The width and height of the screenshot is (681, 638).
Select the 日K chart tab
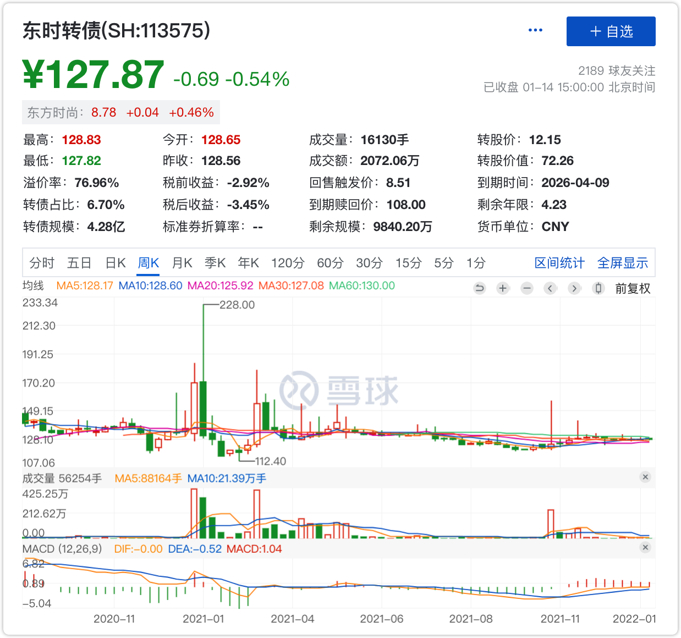click(x=116, y=263)
